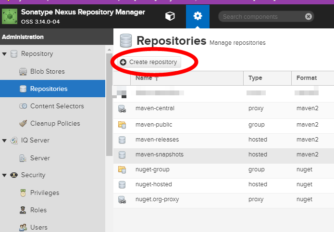Collapse the Repository tree section
The width and height of the screenshot is (334, 232).
coord(4,54)
